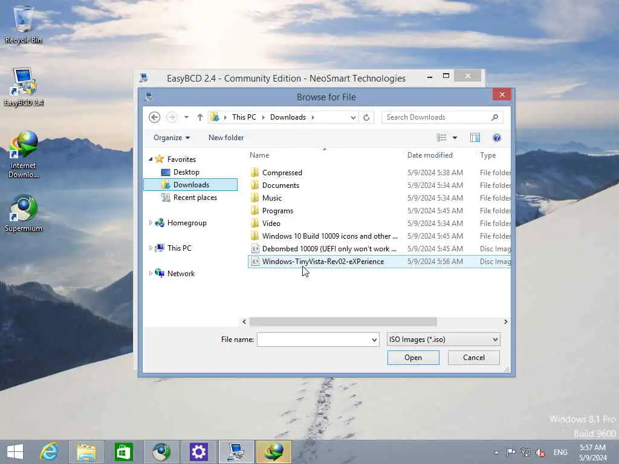Launch Internet Explorer from the taskbar

click(x=50, y=452)
